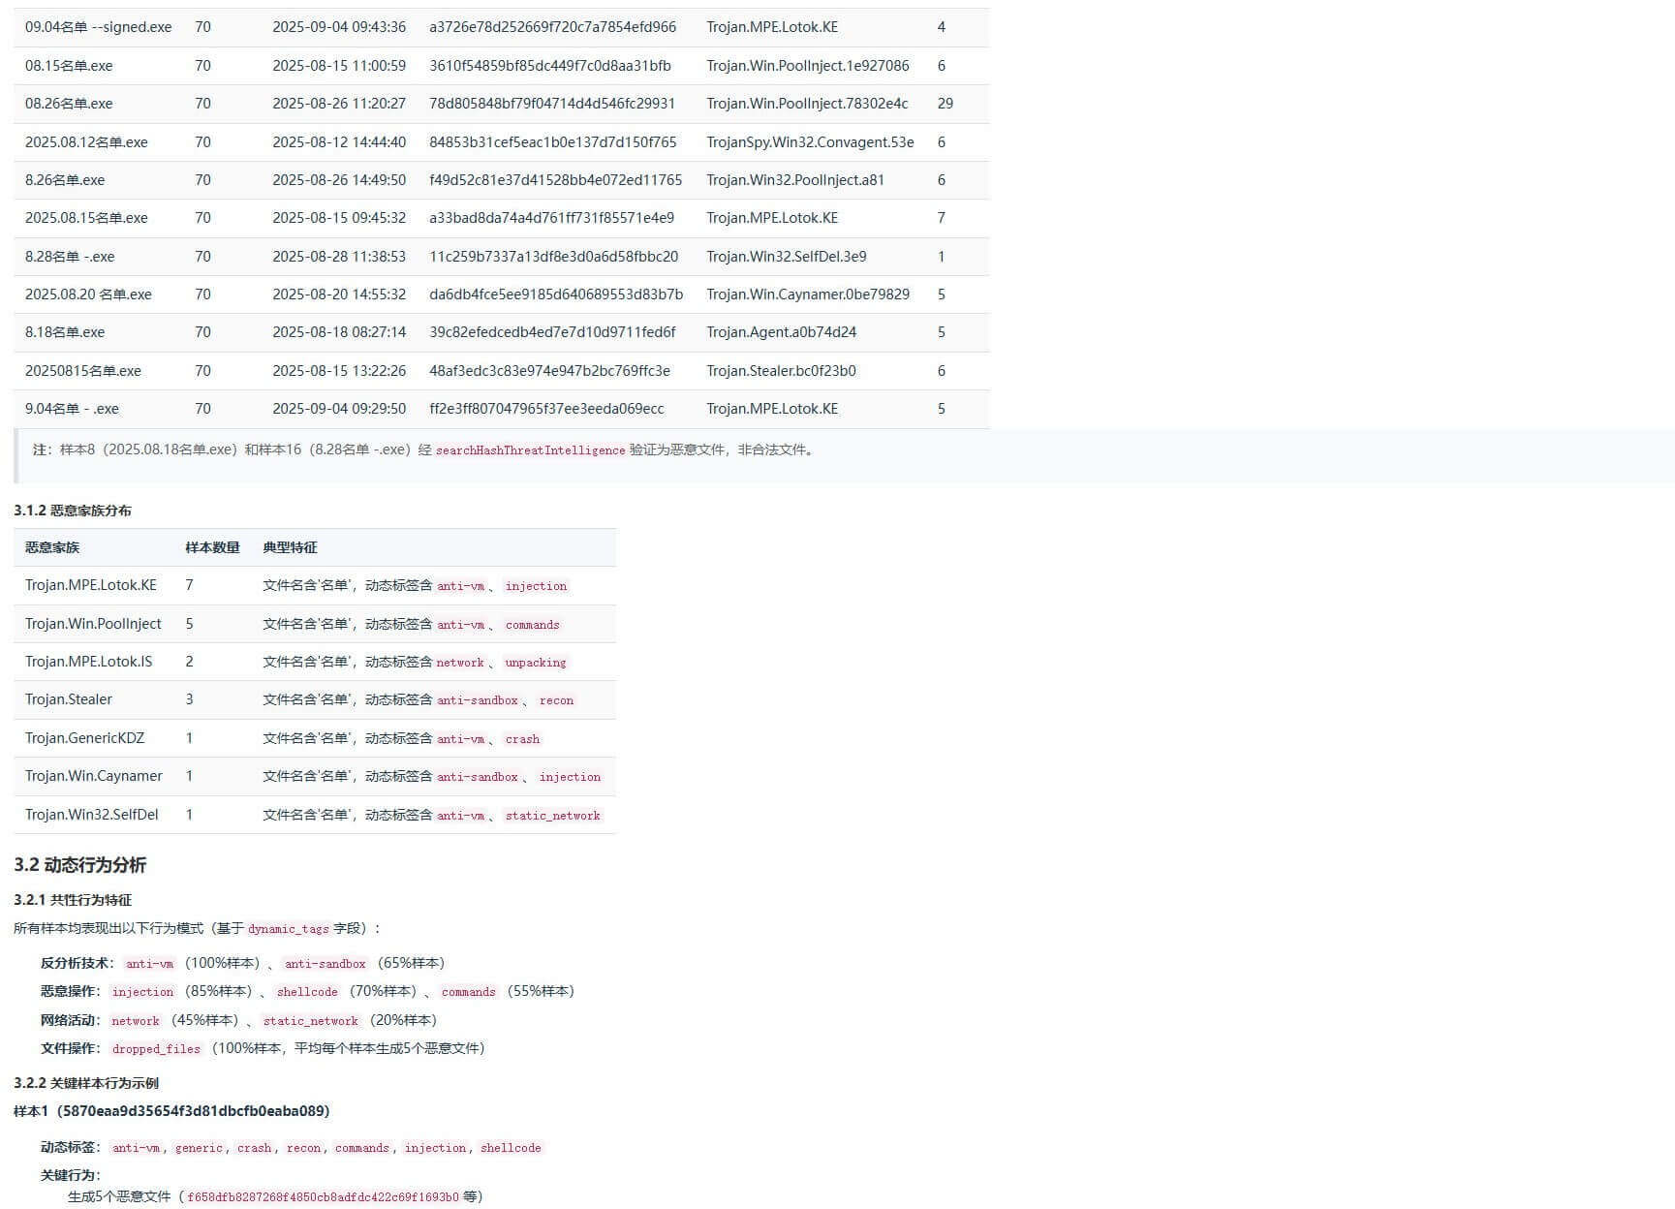Click the commands tag in Trojan.Win.PoolInject row

(532, 625)
